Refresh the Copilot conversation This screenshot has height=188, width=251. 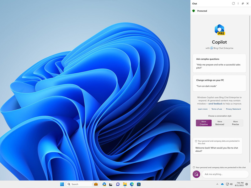click(233, 3)
